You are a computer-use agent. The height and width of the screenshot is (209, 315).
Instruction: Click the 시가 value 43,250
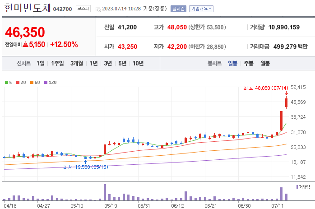click(127, 46)
